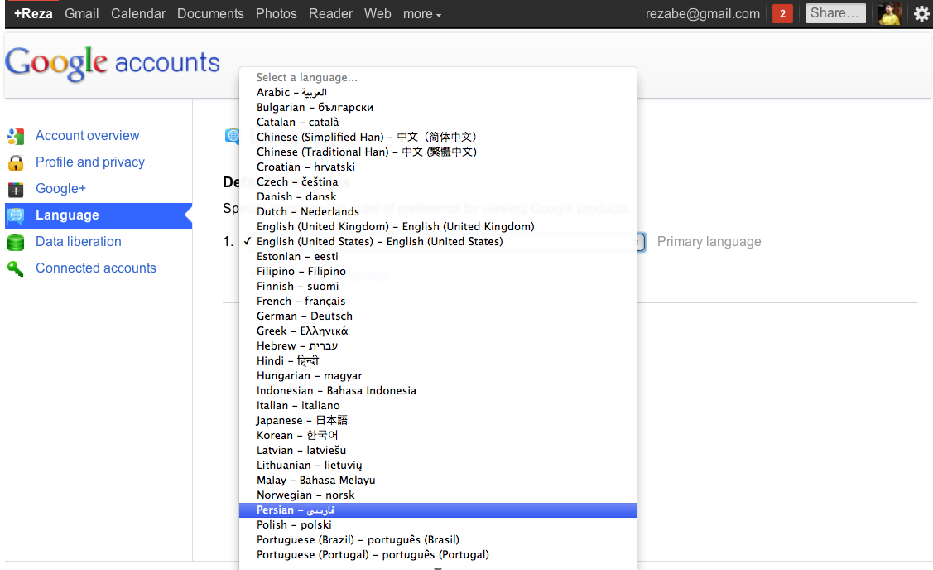Click the Language globe sidebar icon
This screenshot has width=933, height=570.
(x=16, y=215)
